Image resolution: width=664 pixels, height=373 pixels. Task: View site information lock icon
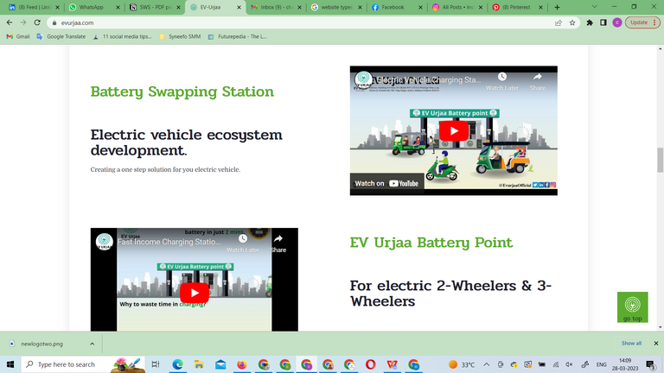54,22
